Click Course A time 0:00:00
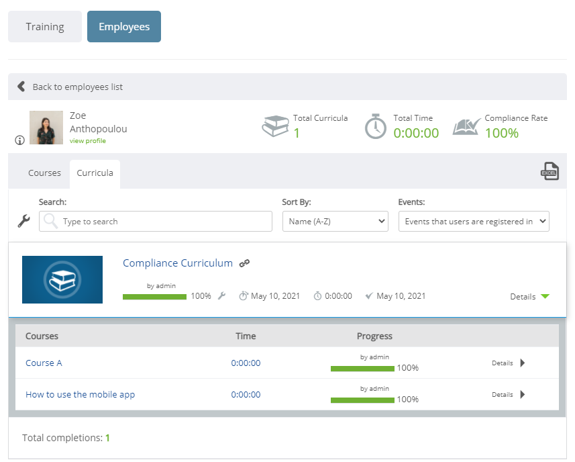This screenshot has width=575, height=462. click(246, 363)
